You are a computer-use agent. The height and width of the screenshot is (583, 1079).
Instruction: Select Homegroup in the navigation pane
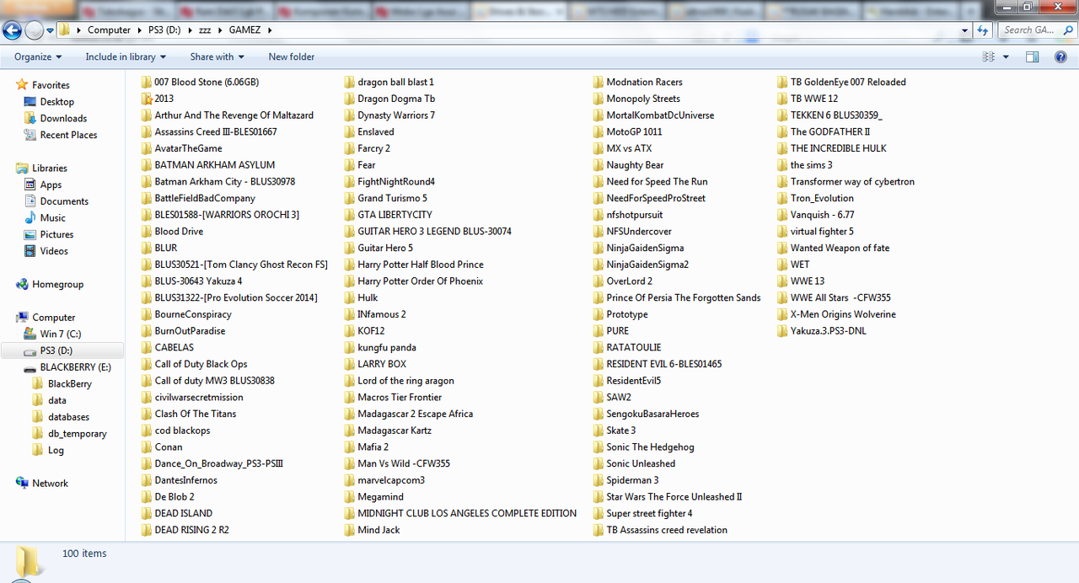coord(57,285)
